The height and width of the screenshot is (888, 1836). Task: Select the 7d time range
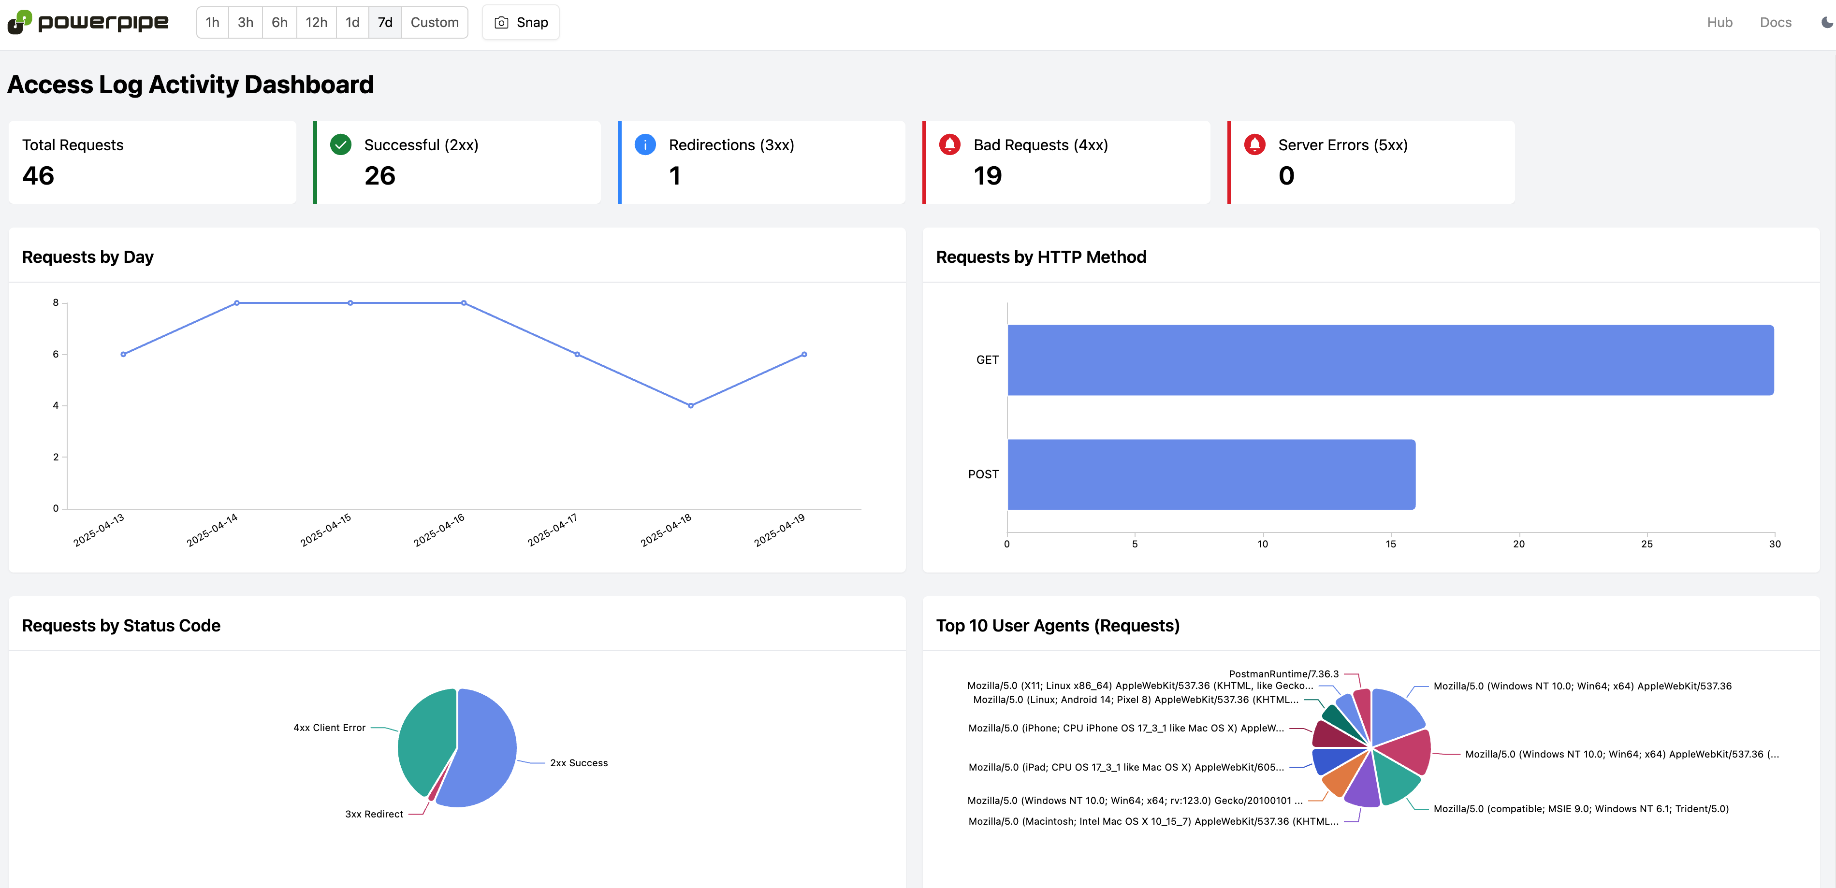click(x=385, y=22)
